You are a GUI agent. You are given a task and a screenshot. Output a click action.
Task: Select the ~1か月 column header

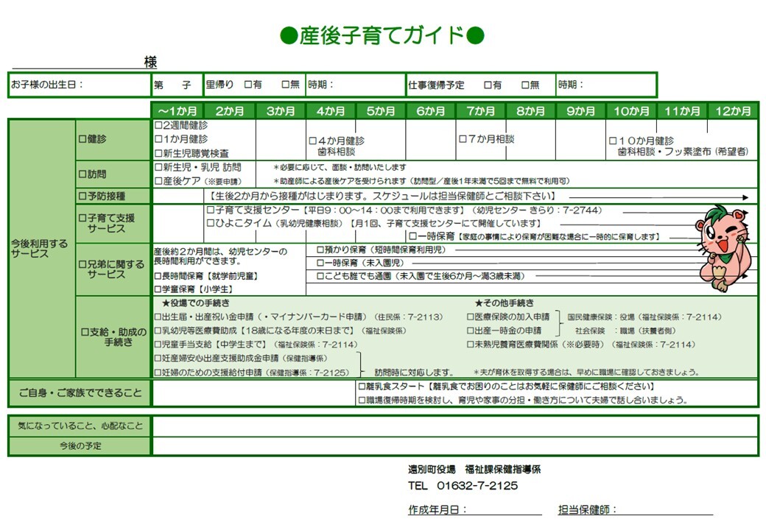click(x=177, y=109)
